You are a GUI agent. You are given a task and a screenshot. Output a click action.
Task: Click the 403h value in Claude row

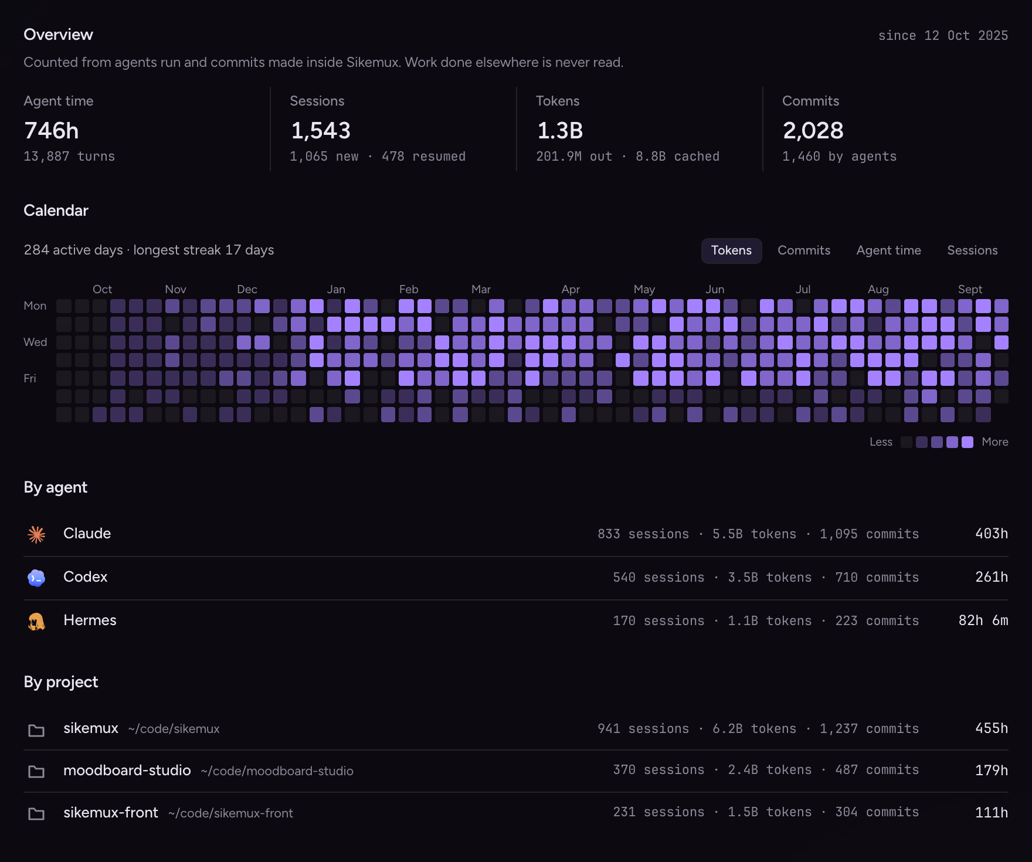pyautogui.click(x=992, y=534)
